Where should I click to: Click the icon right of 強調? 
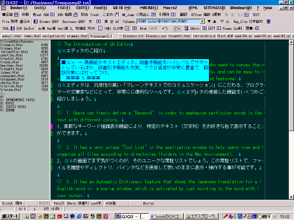tap(76, 15)
